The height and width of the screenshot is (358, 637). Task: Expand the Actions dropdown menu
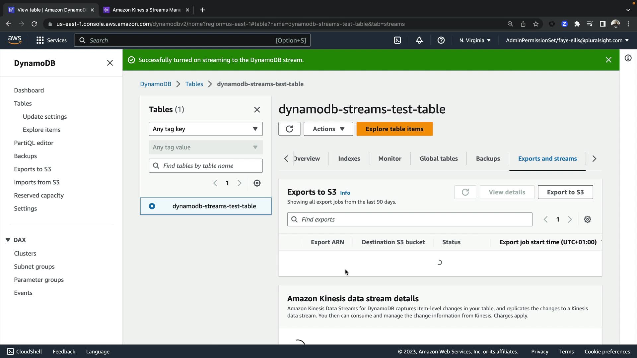[328, 129]
